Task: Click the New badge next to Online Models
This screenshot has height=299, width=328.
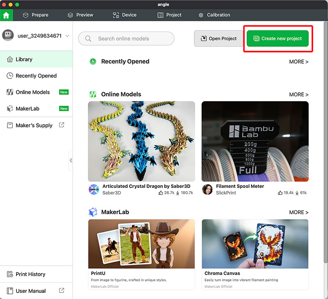Action: (x=64, y=92)
